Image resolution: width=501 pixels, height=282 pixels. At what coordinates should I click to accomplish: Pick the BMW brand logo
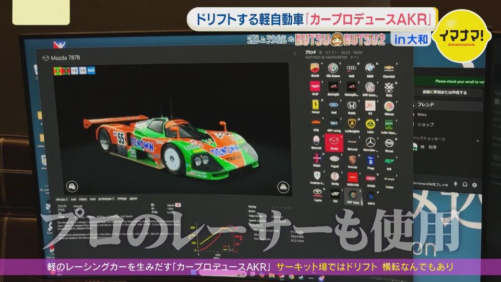[x=369, y=68]
